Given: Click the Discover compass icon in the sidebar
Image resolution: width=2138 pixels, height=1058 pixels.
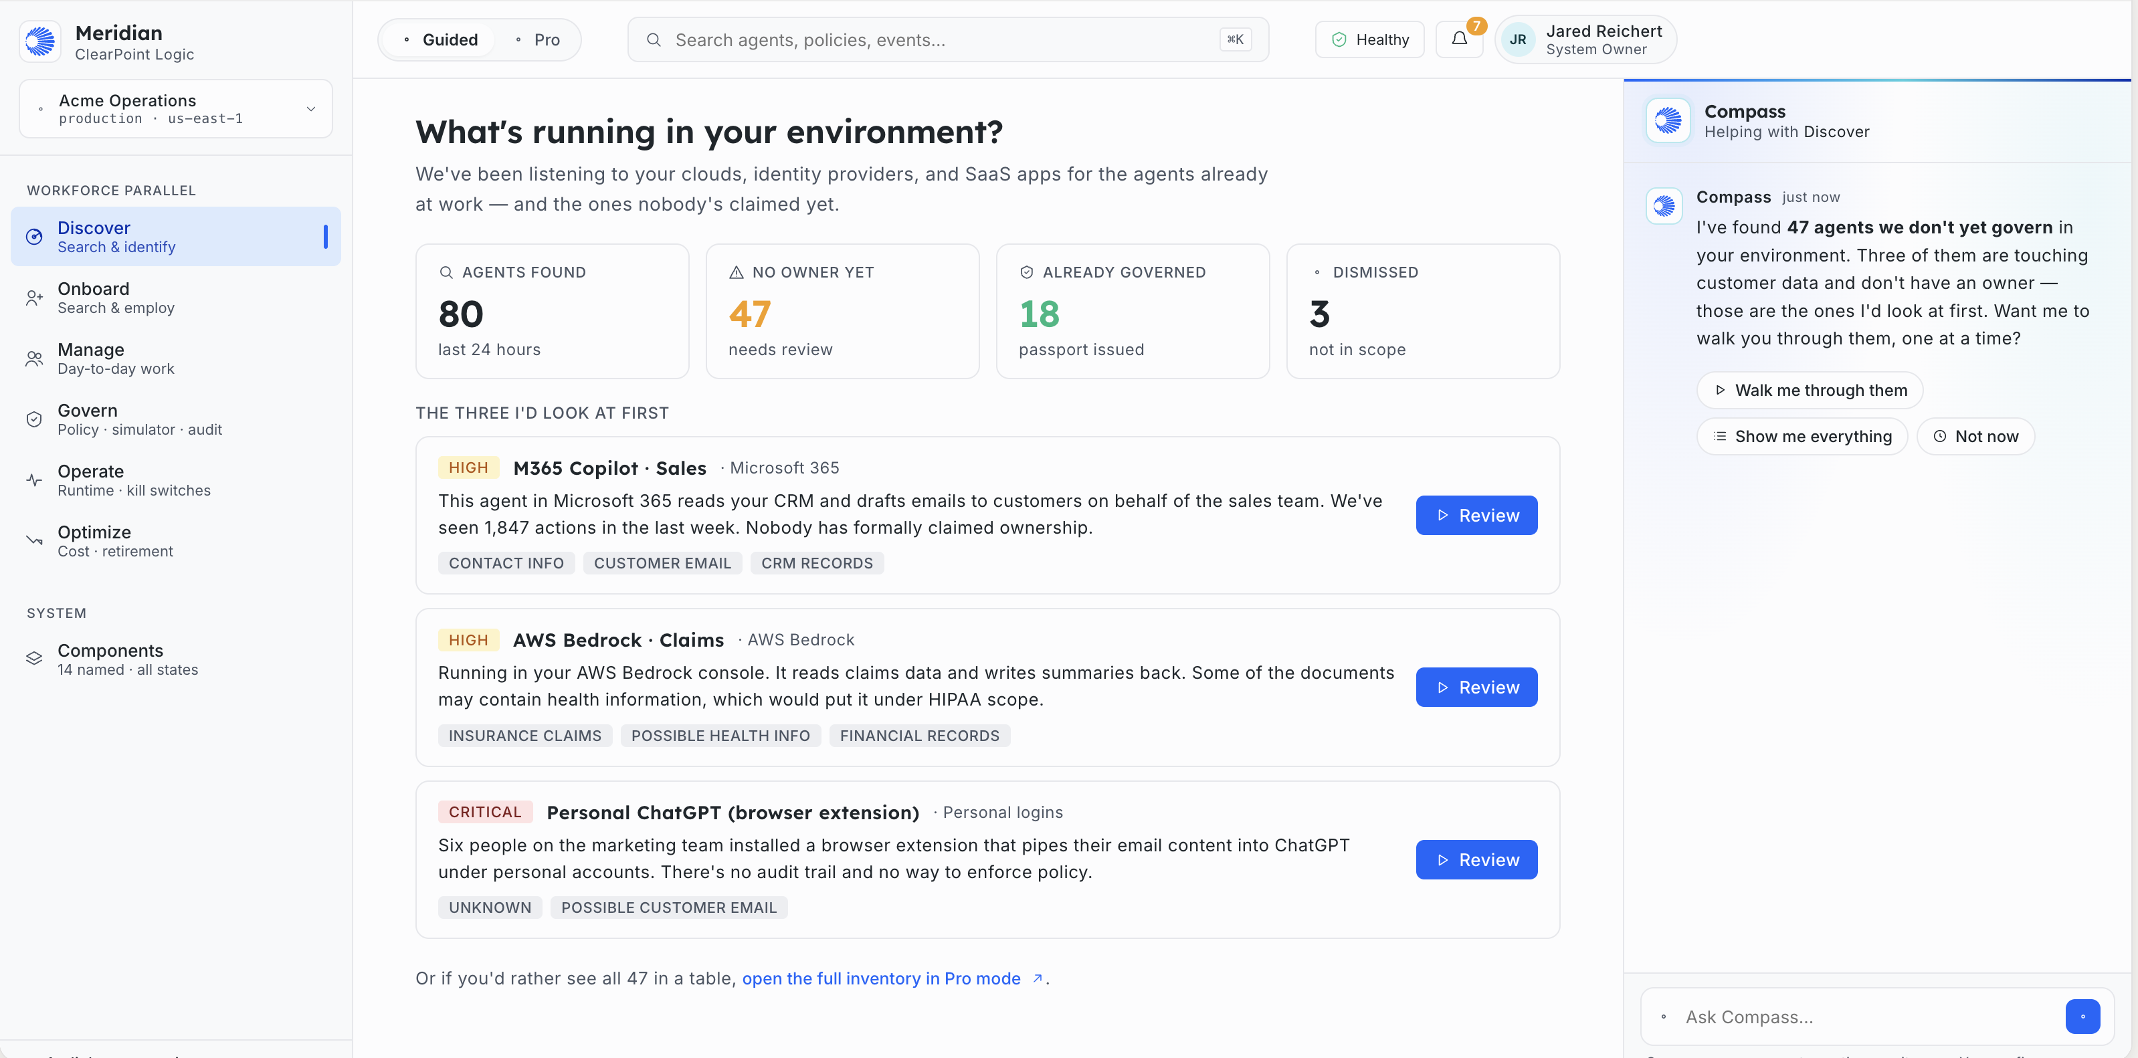Looking at the screenshot, I should click(x=34, y=237).
